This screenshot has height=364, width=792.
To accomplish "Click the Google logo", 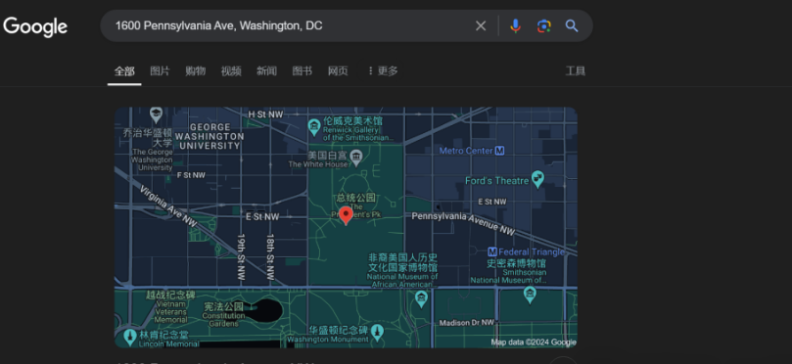I will coord(35,26).
